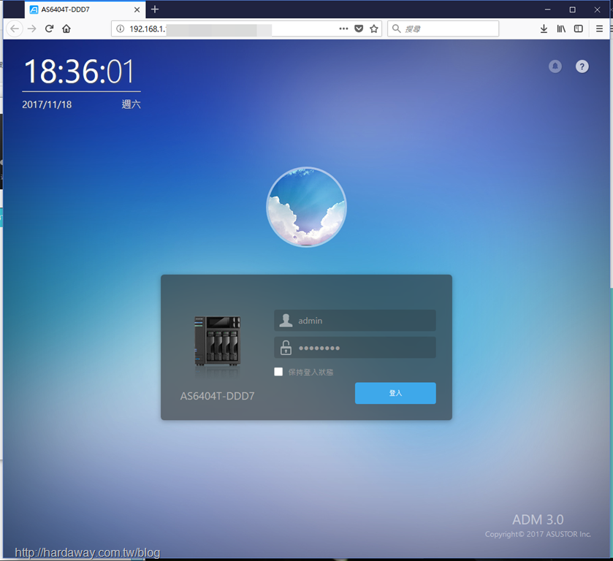
Task: Open the library bookshelf icon
Action: (x=561, y=28)
